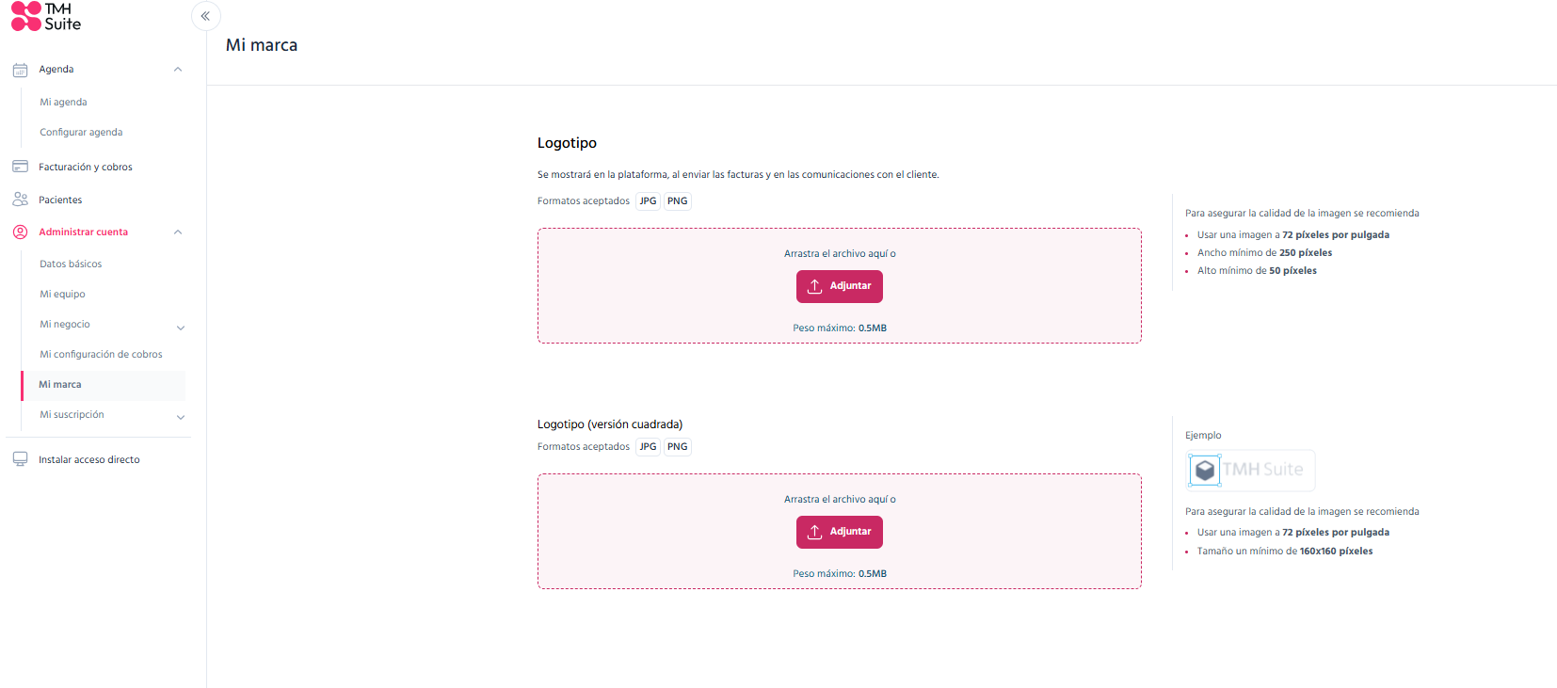Expand the Mi negocio submenu
The width and height of the screenshot is (1557, 688).
(181, 328)
